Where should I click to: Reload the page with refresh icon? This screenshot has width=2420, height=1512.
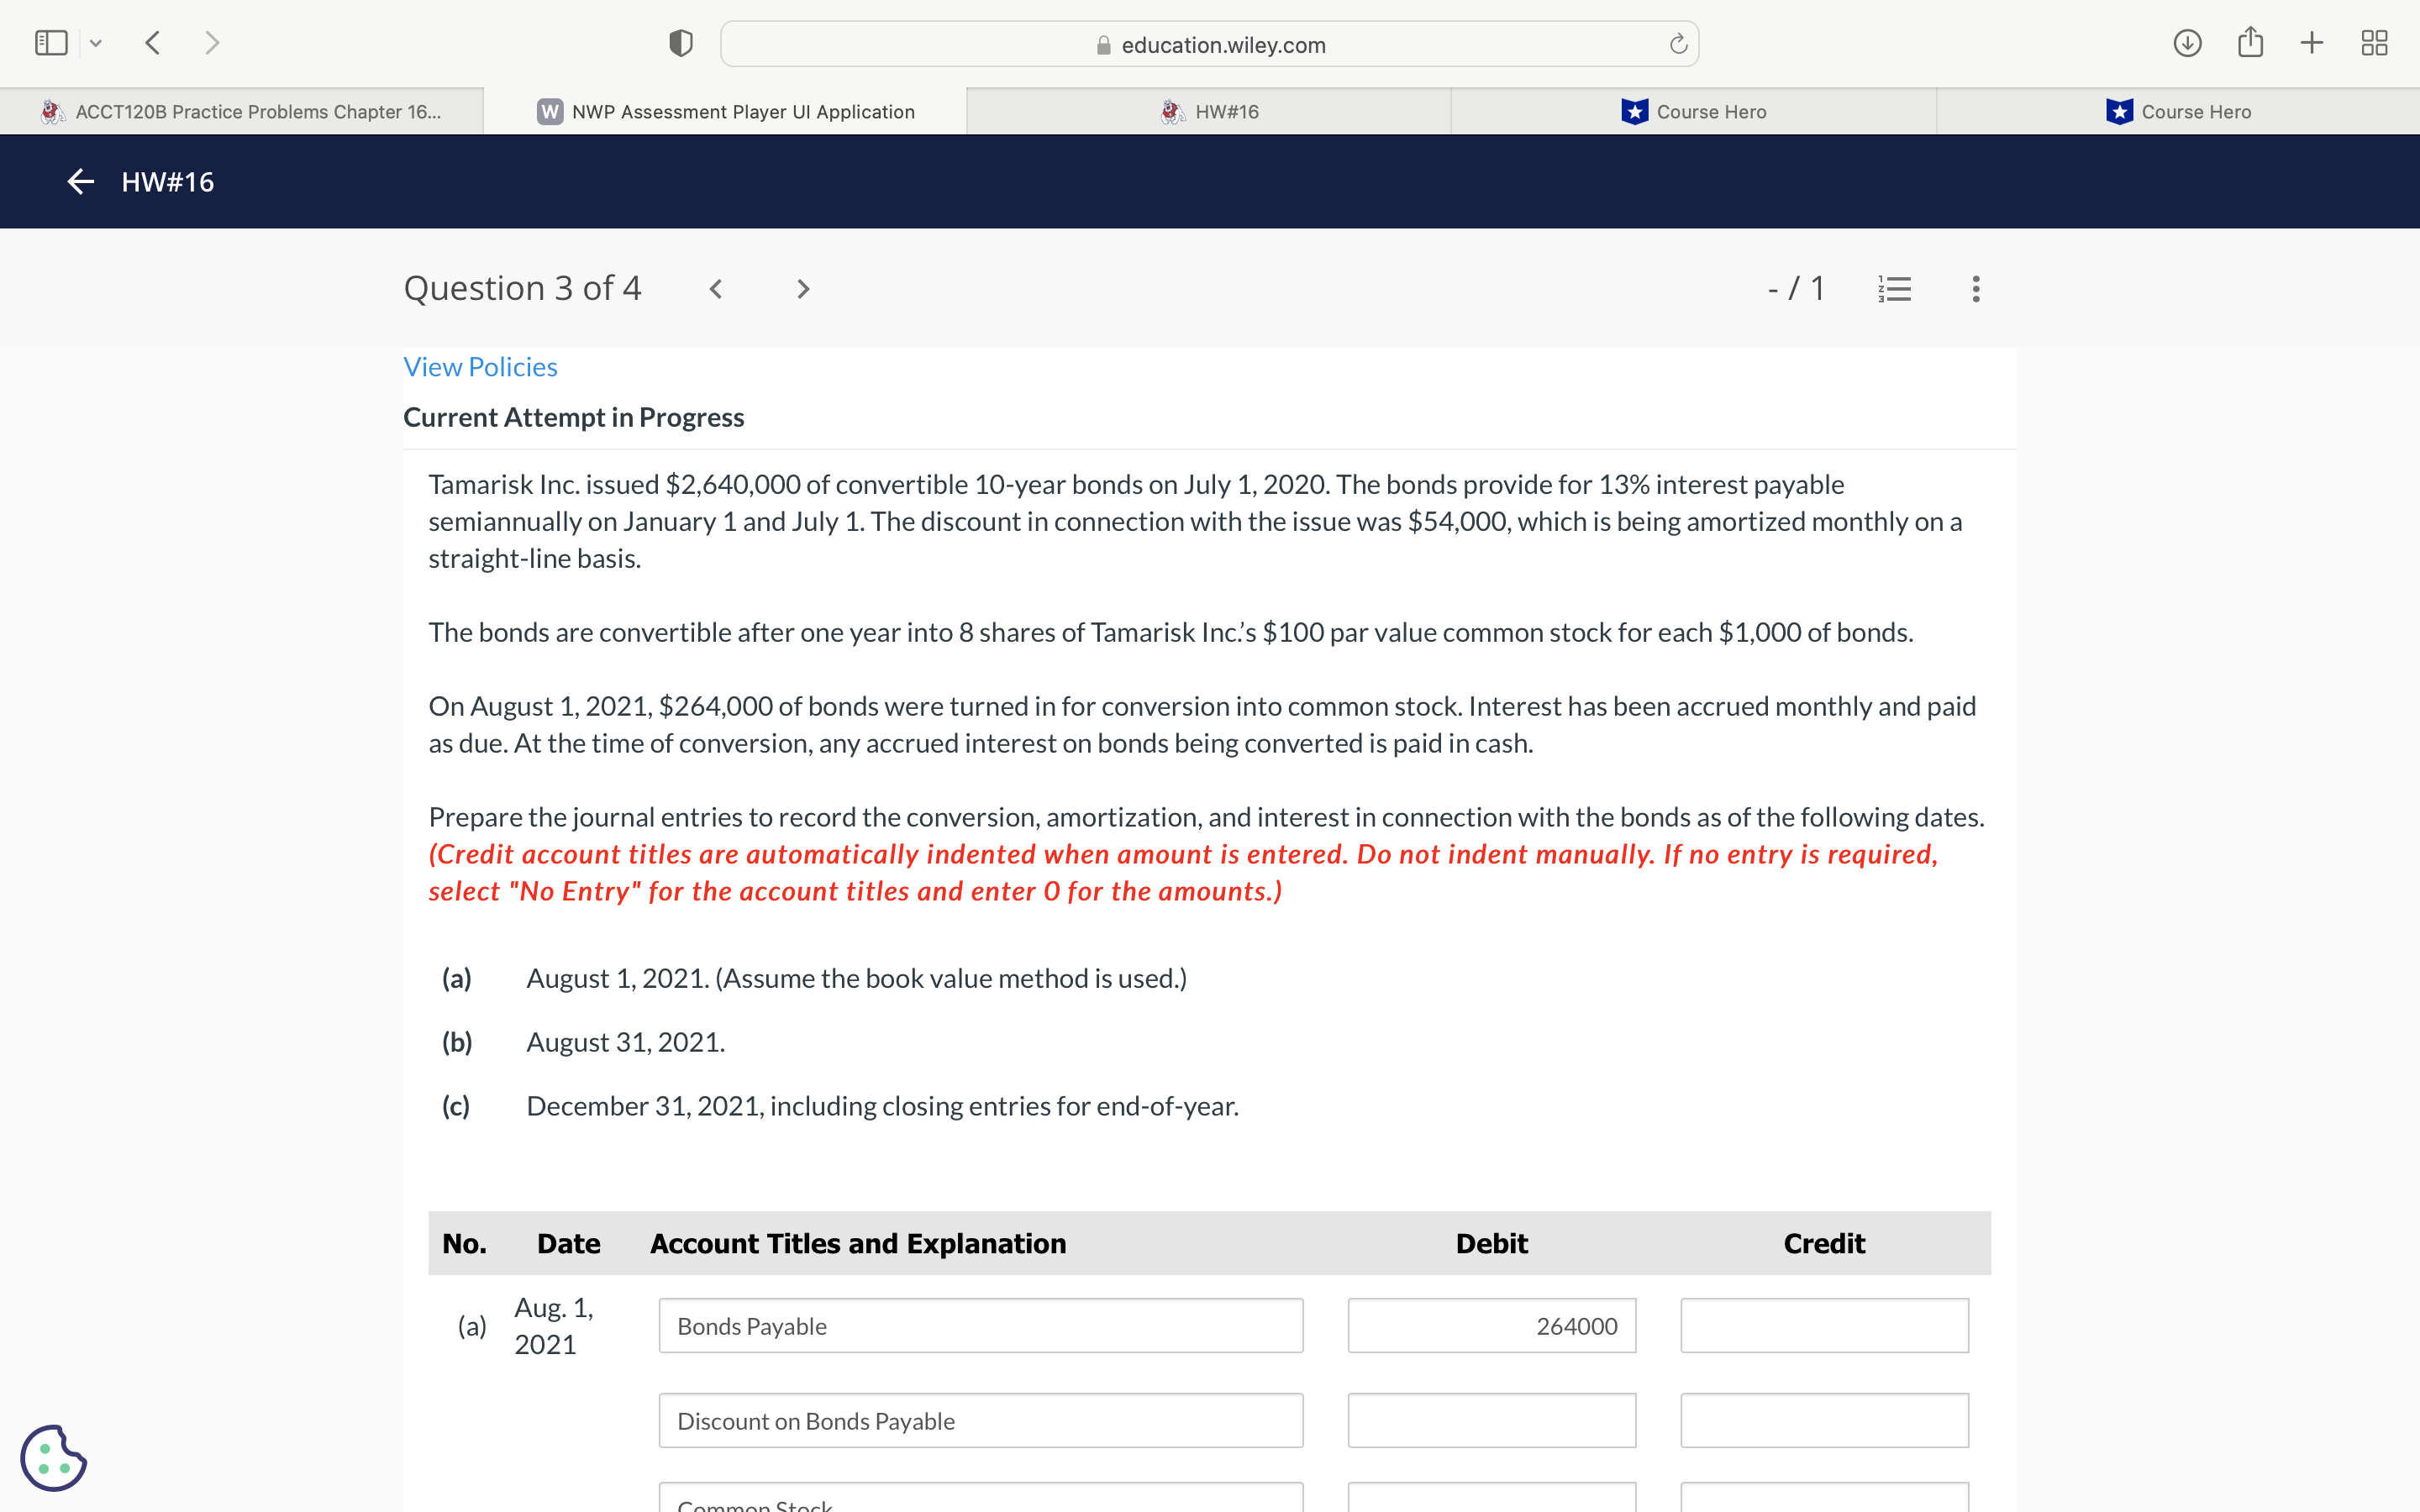pos(1678,44)
